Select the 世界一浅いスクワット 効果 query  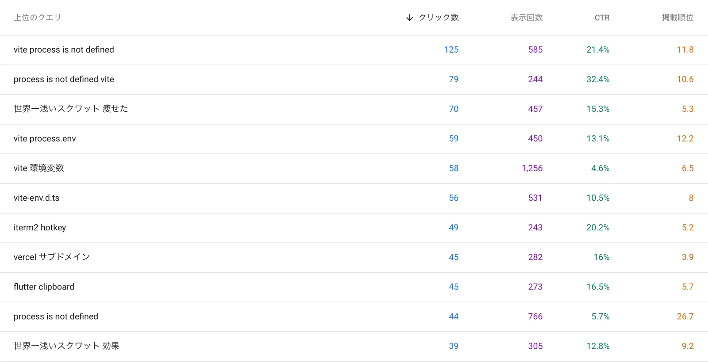[66, 346]
